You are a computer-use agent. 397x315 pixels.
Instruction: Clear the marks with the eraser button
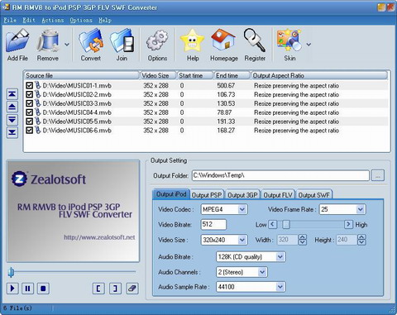coord(132,289)
